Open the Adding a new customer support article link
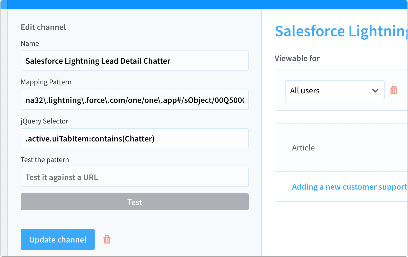This screenshot has width=408, height=257. point(350,187)
